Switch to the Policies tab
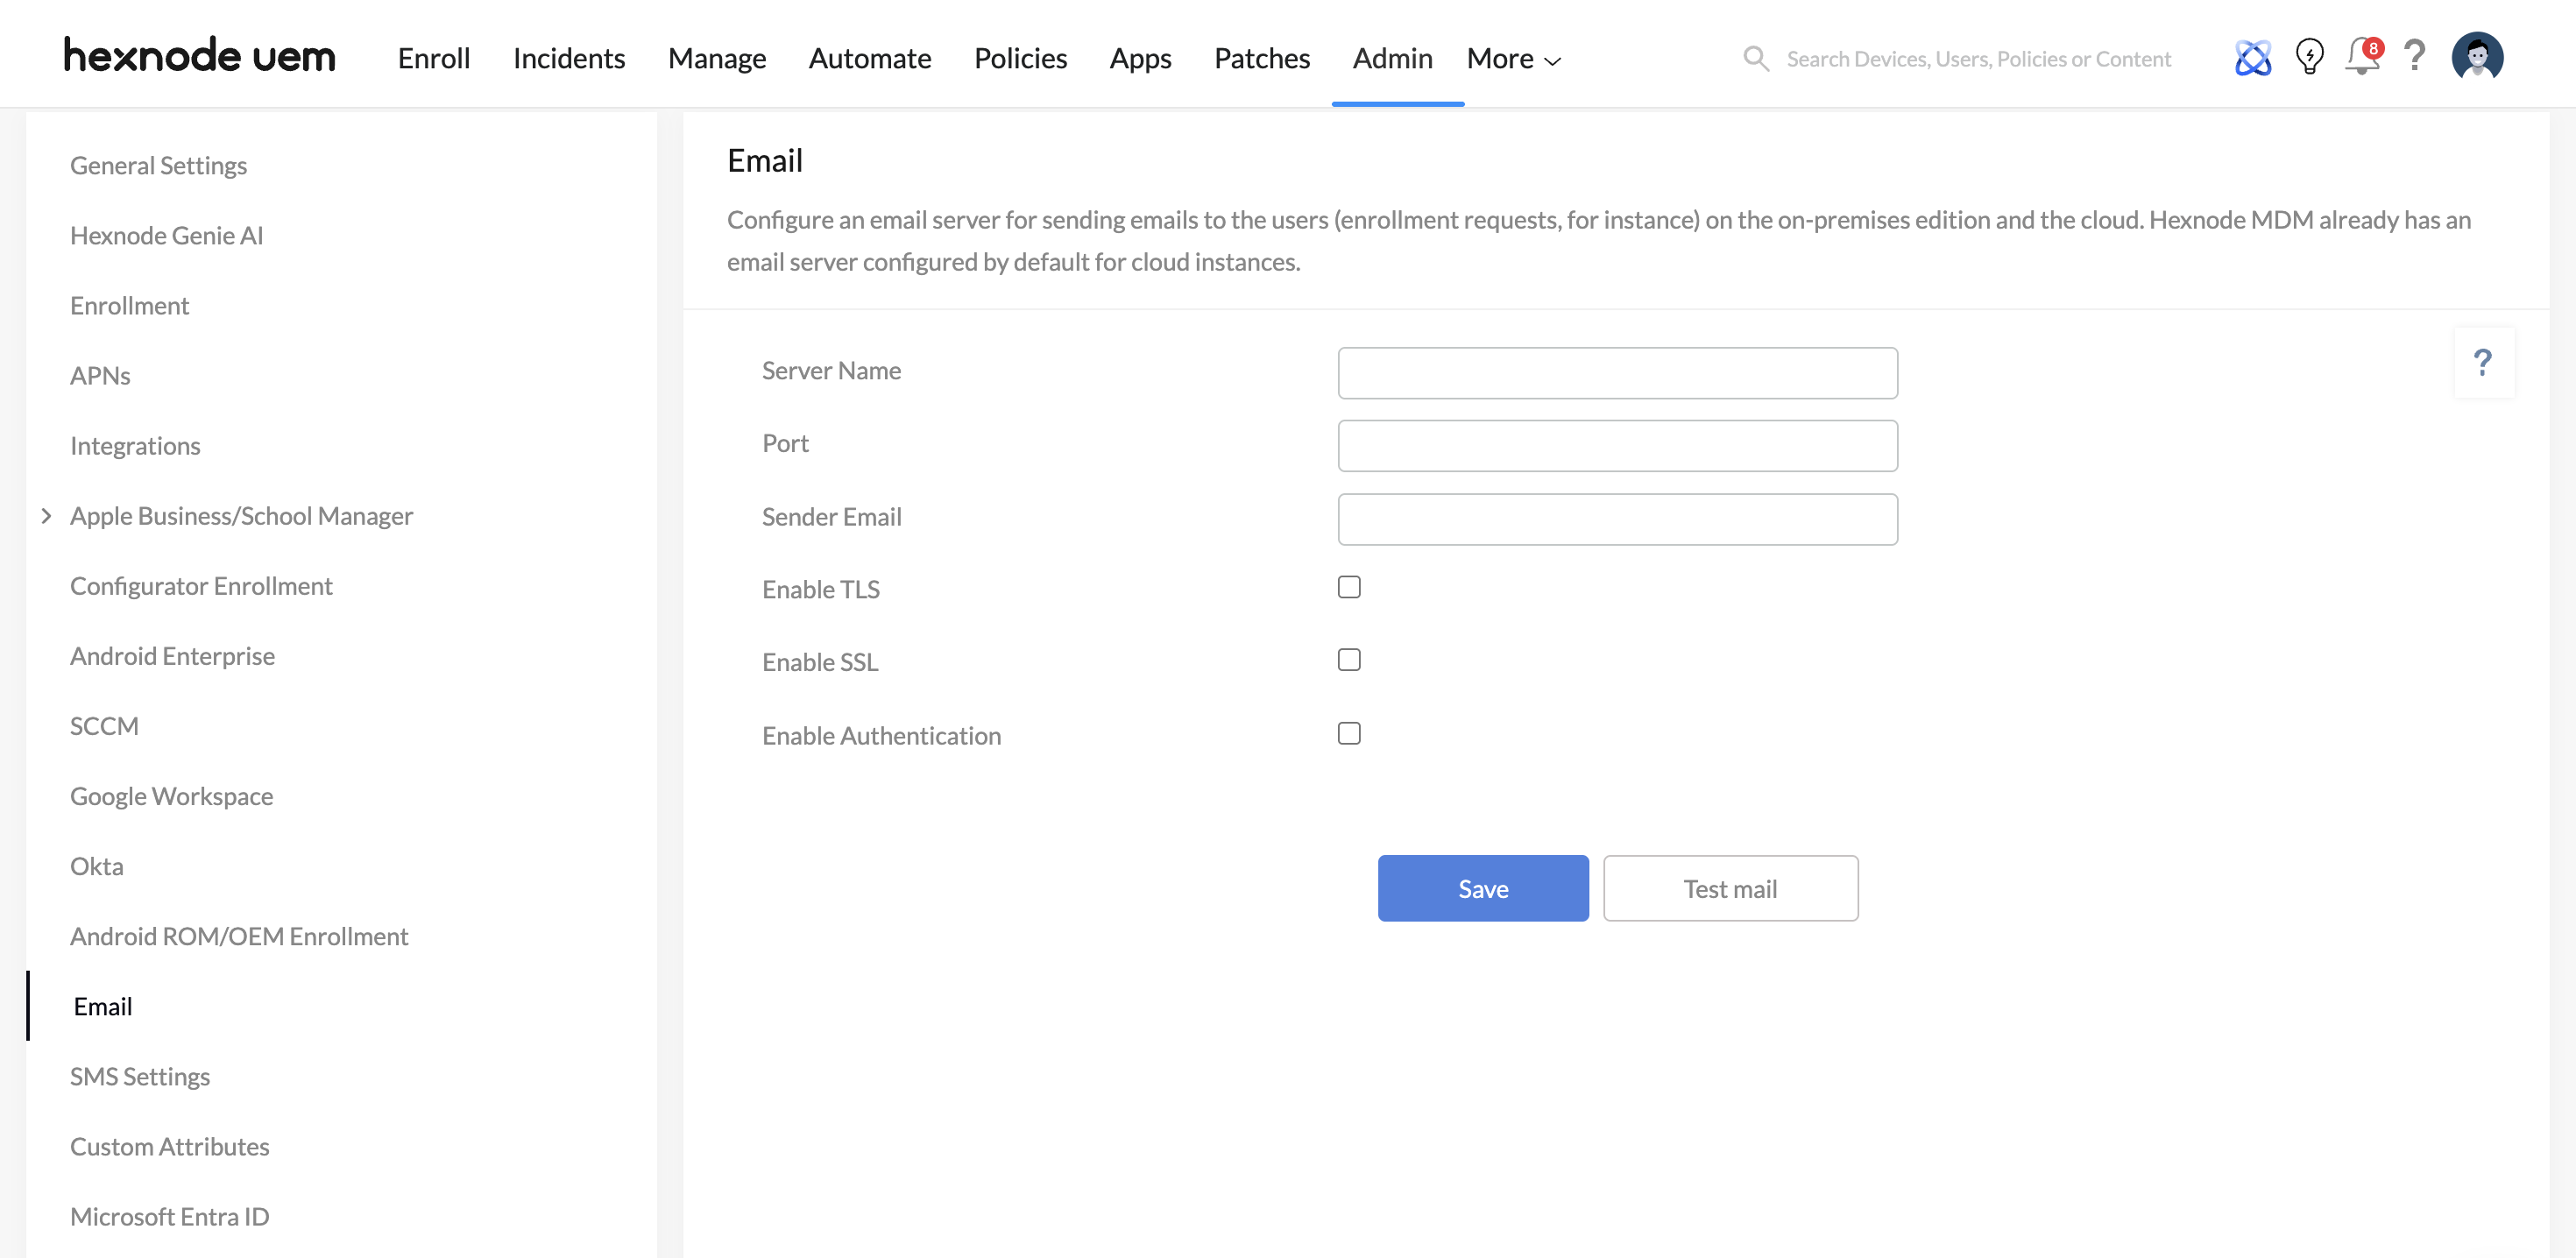Screen dimensions: 2576x1258 pyautogui.click(x=1020, y=59)
